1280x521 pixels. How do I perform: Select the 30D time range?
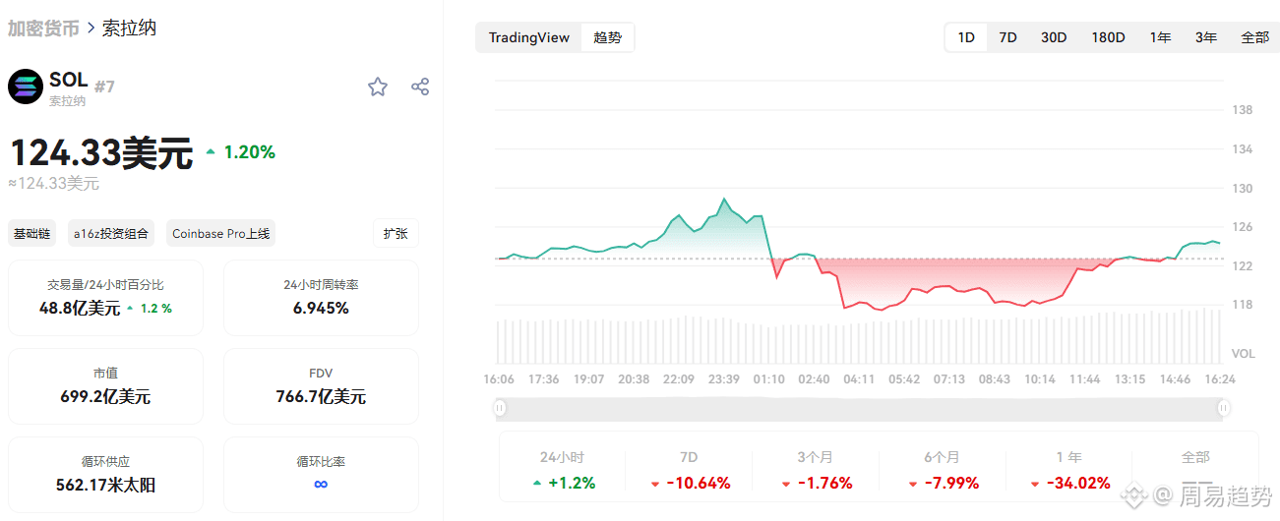[1054, 37]
